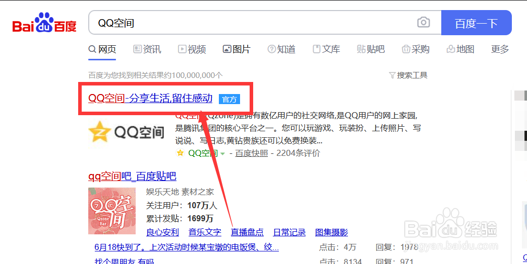Open the qq空间吧_百度贴吧 result link

[132, 176]
